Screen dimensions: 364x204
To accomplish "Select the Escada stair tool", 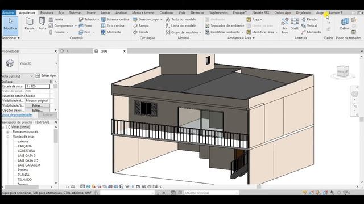I will tap(141, 32).
